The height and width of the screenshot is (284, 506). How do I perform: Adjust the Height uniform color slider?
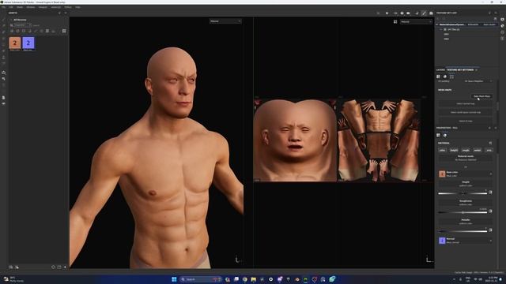pyautogui.click(x=463, y=193)
